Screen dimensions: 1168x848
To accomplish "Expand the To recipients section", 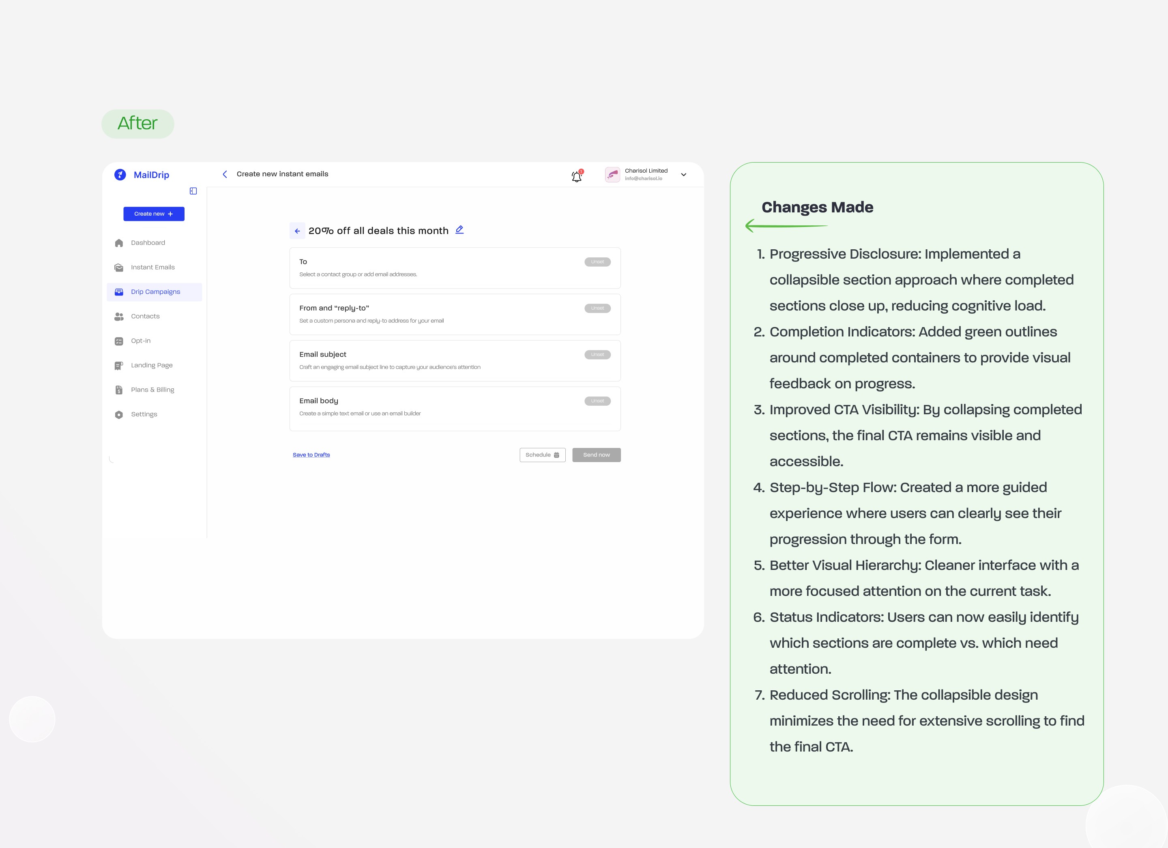I will [455, 268].
